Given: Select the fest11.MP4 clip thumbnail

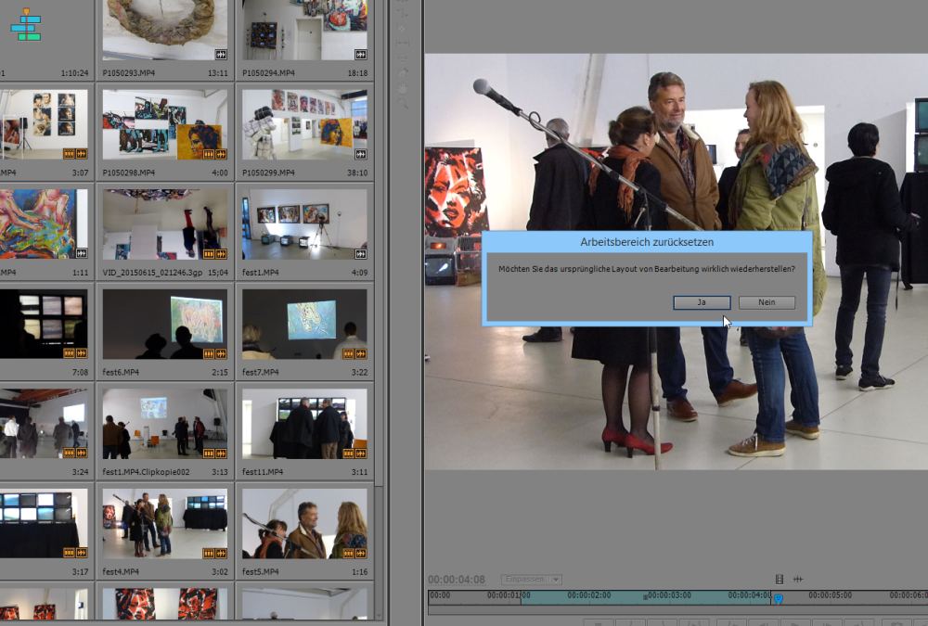Looking at the screenshot, I should pos(304,424).
